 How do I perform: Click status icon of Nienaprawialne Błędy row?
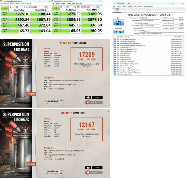(115, 66)
